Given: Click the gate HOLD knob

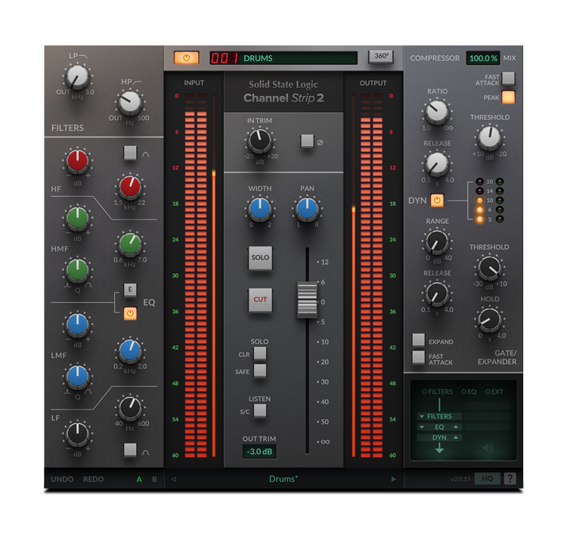Looking at the screenshot, I should 489,319.
